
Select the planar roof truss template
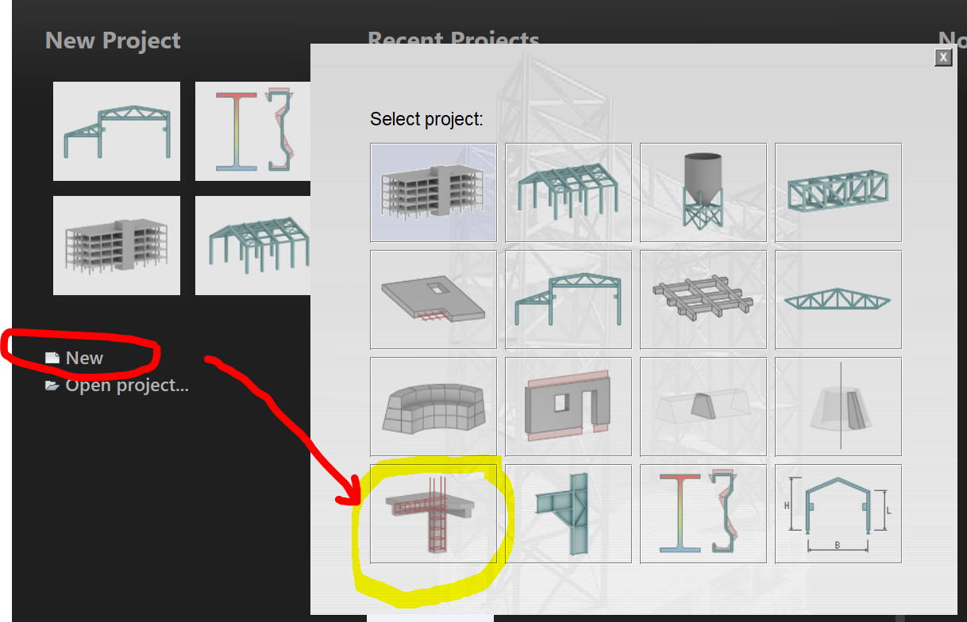click(x=838, y=299)
